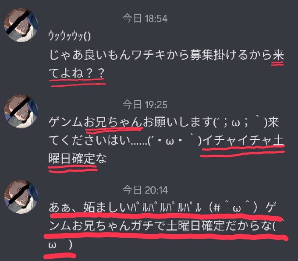Click the 曜日確定な text line
The image size is (298, 261).
[x=78, y=159]
